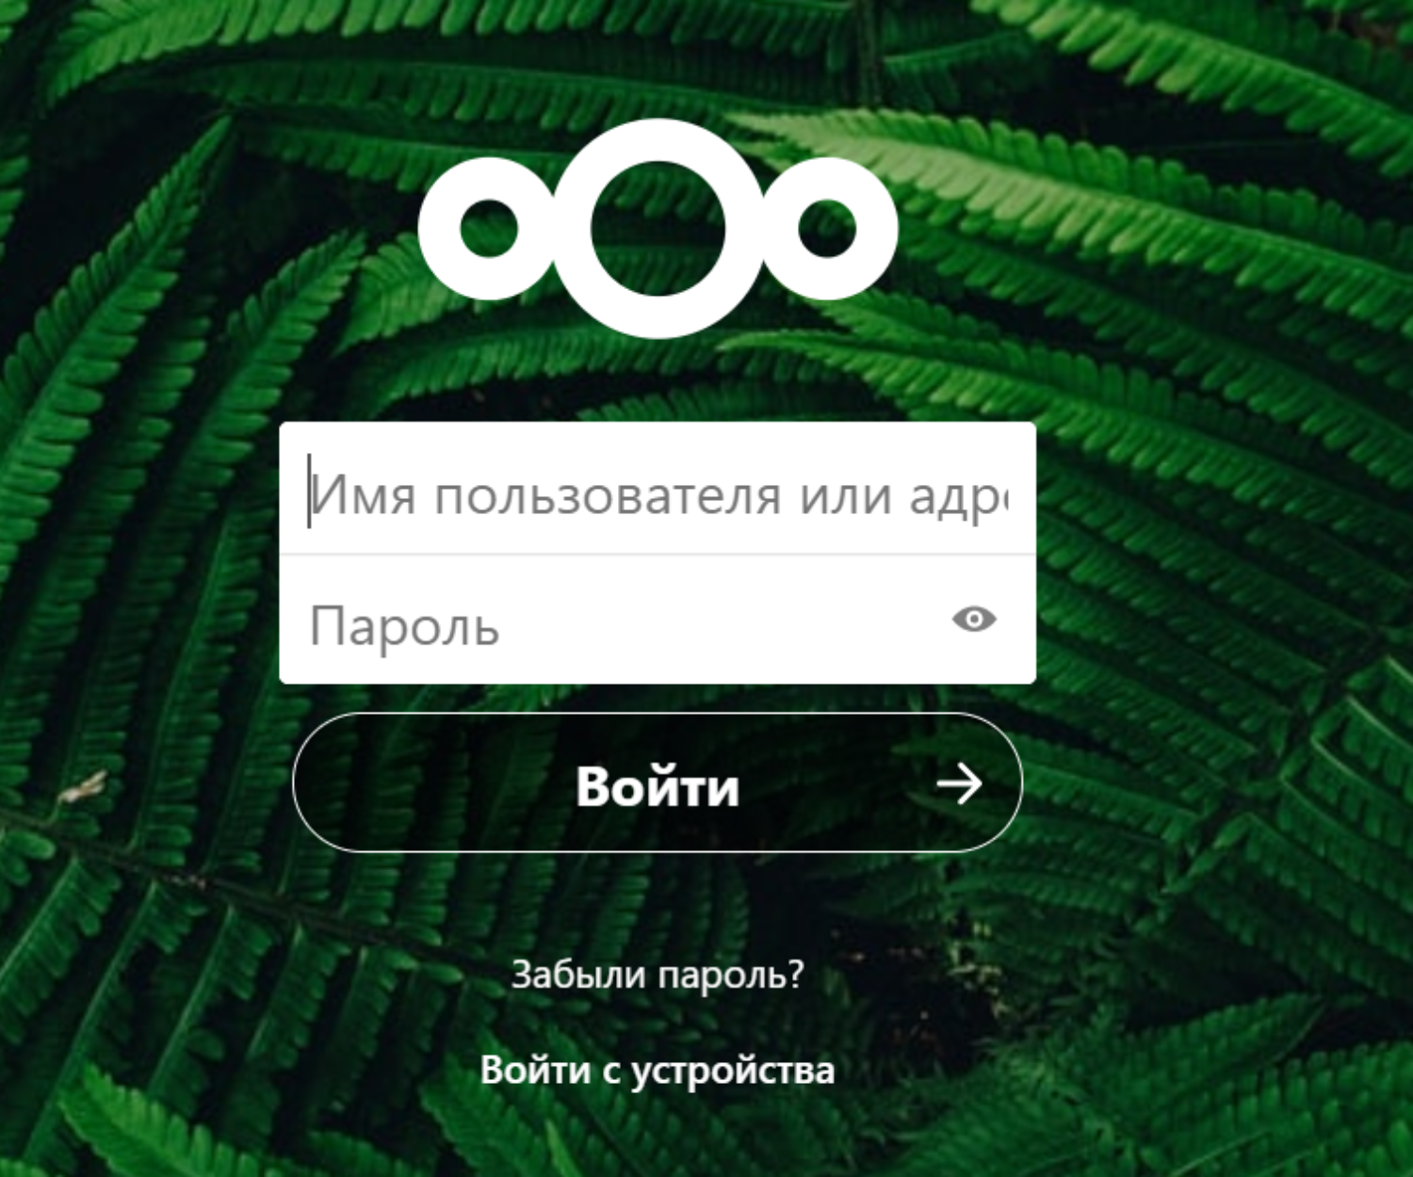Viewport: 1413px width, 1177px height.
Task: Click the Nextcloud logo above the form
Action: pos(658,229)
